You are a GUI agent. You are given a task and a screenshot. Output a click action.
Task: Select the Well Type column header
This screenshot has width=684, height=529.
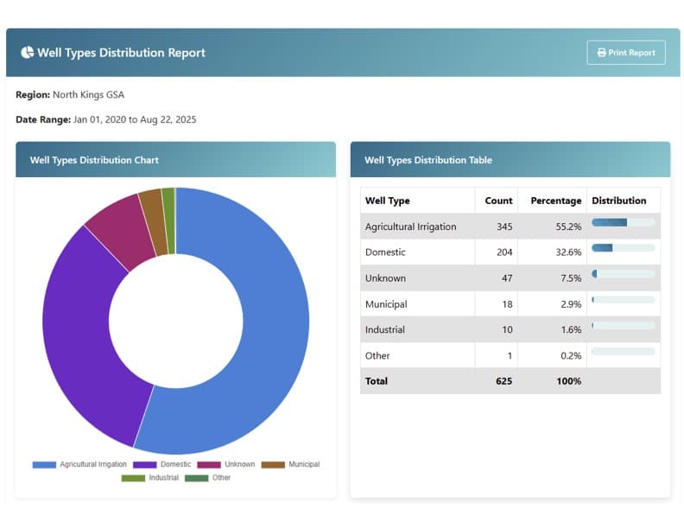[388, 201]
